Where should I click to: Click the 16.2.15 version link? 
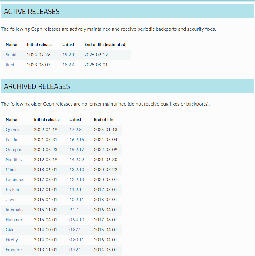[77, 140]
